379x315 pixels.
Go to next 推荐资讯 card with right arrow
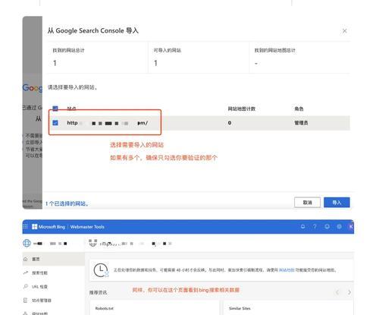pyautogui.click(x=349, y=292)
